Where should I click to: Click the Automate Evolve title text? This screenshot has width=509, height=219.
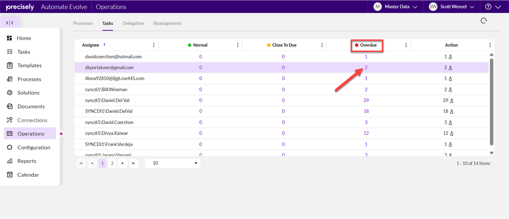click(x=64, y=7)
